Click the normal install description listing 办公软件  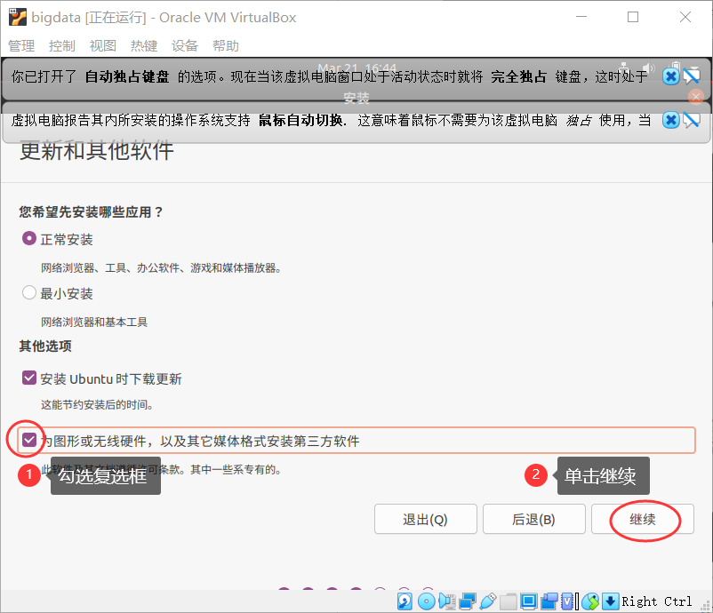(161, 268)
